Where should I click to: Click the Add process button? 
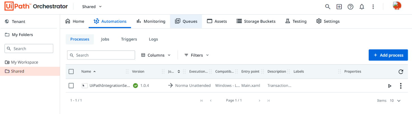388,55
